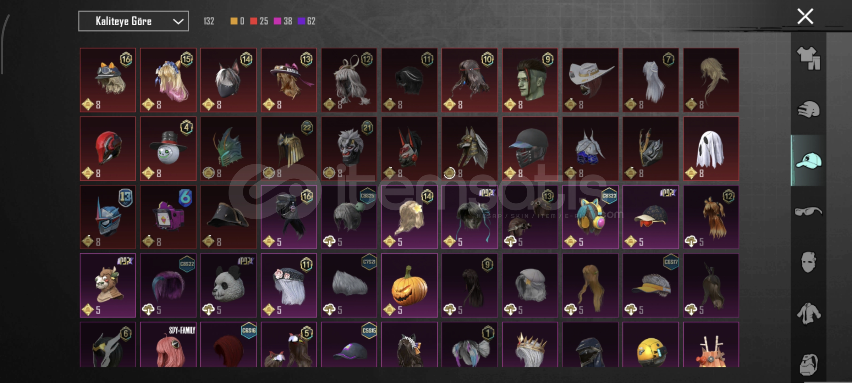Open the sunglasses category icon
Viewport: 852px width, 383px height.
808,212
